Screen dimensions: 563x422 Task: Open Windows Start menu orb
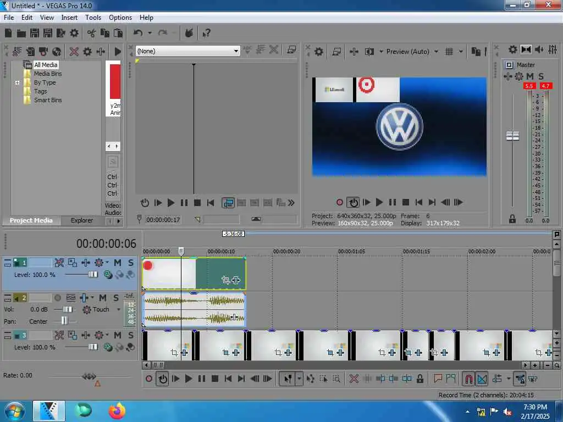(x=15, y=411)
